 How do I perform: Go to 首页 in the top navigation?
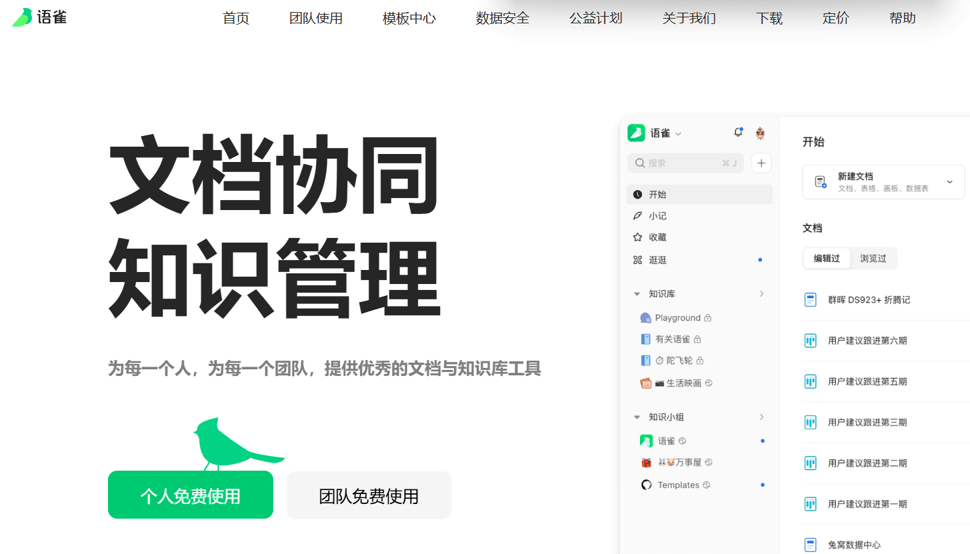(x=236, y=19)
